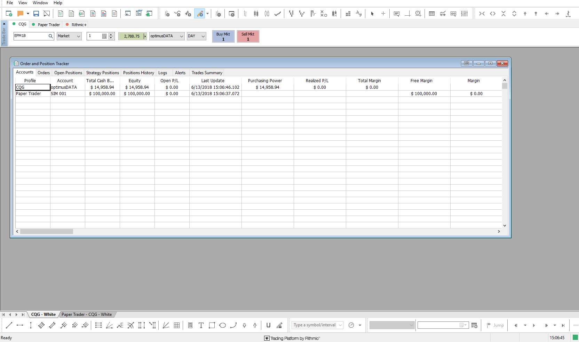Select the Fibonacci retracement lines tool
This screenshot has height=342, width=579.
click(x=98, y=325)
